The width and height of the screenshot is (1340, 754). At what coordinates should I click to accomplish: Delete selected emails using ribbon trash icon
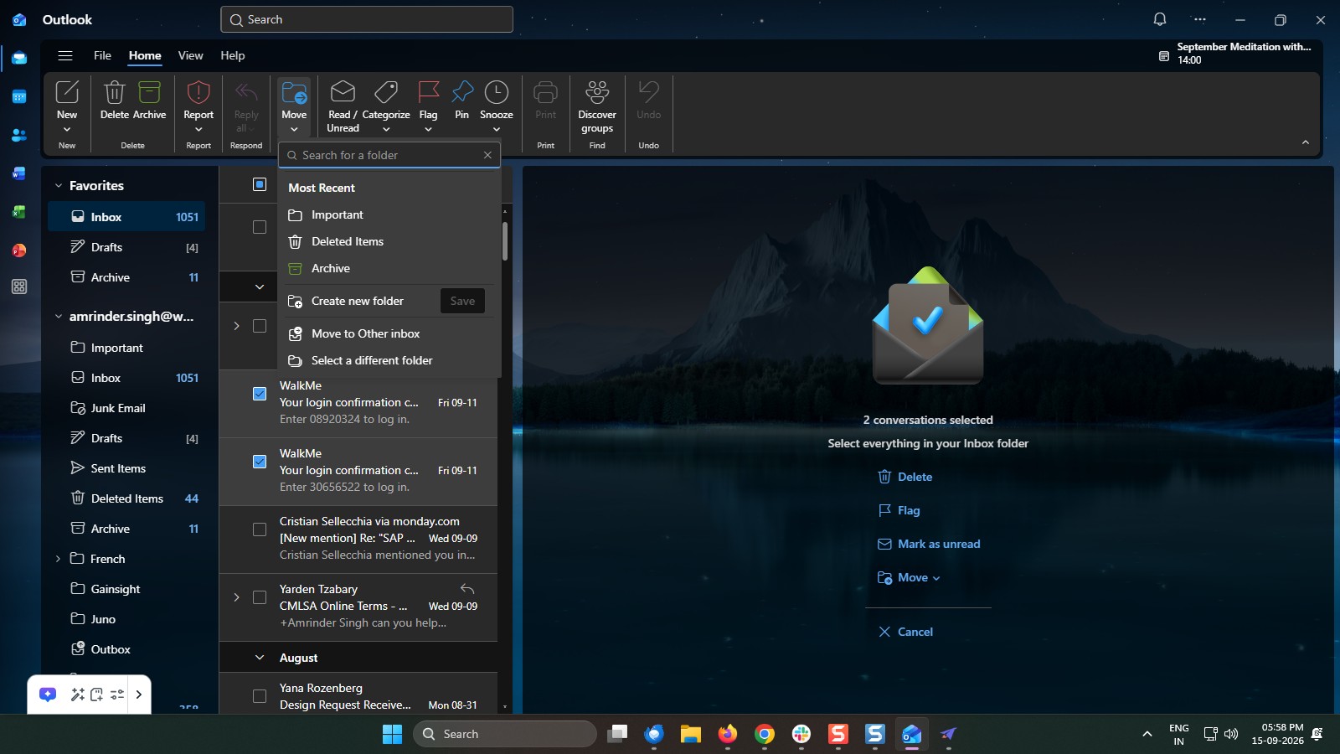pos(114,92)
